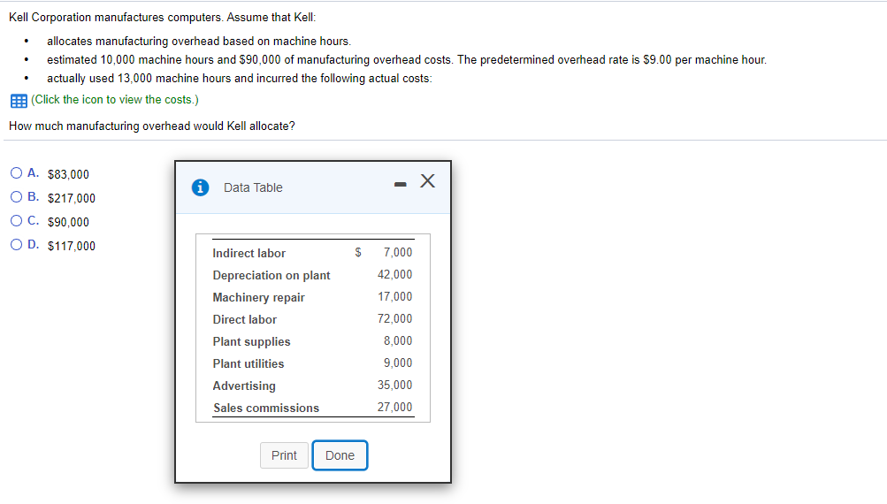Click the 8,000 value cell

click(x=398, y=340)
